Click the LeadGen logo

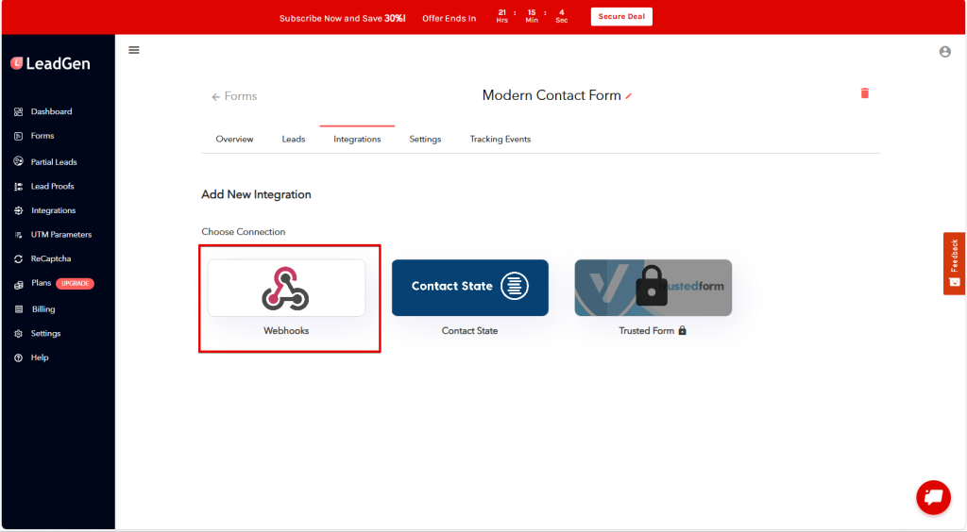(51, 63)
